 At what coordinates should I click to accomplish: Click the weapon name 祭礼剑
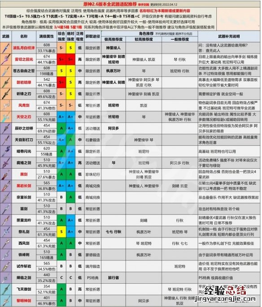24,232
